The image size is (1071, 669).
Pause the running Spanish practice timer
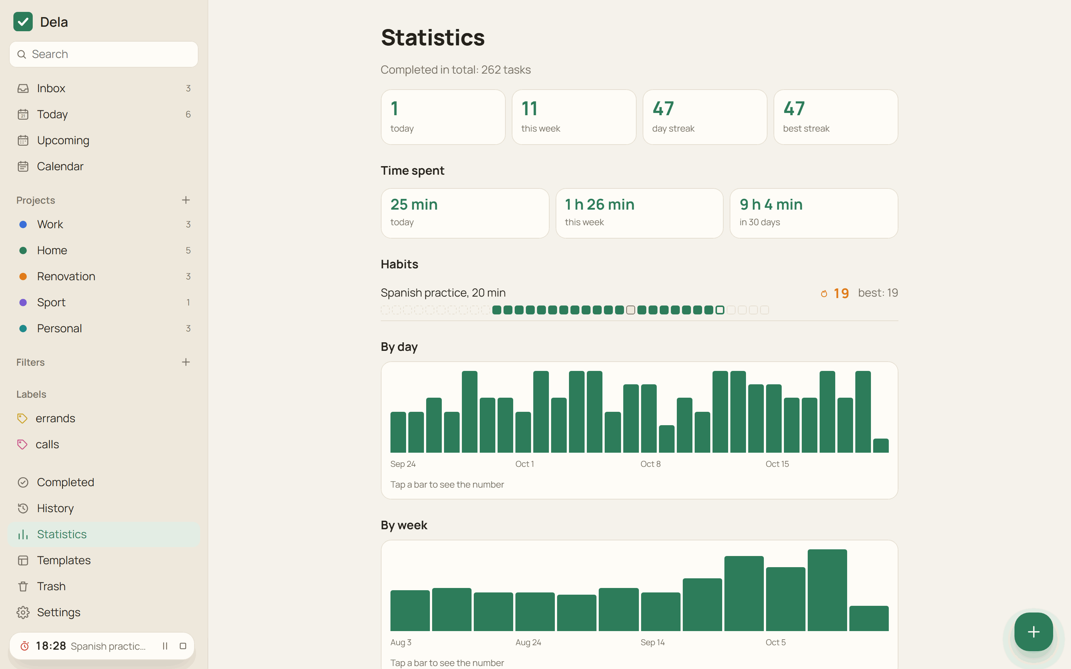click(x=165, y=646)
